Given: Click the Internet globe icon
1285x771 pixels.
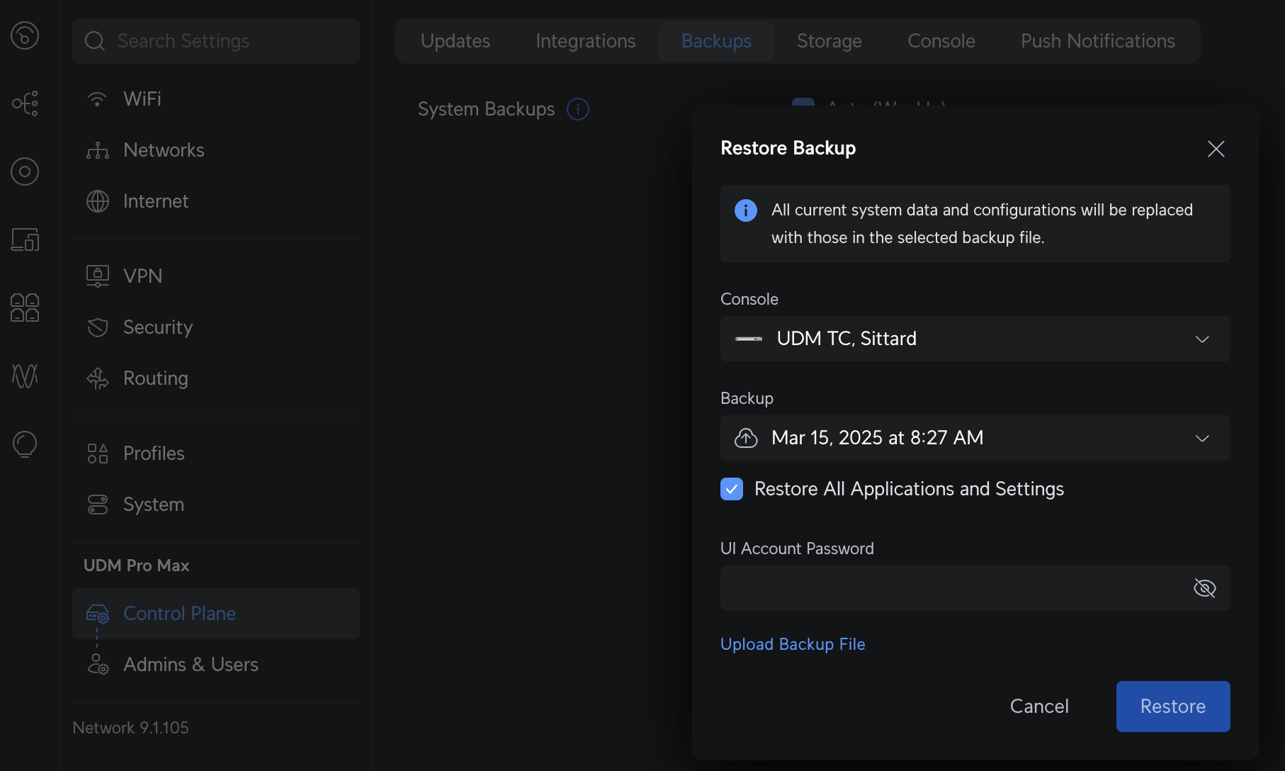Looking at the screenshot, I should [x=98, y=201].
